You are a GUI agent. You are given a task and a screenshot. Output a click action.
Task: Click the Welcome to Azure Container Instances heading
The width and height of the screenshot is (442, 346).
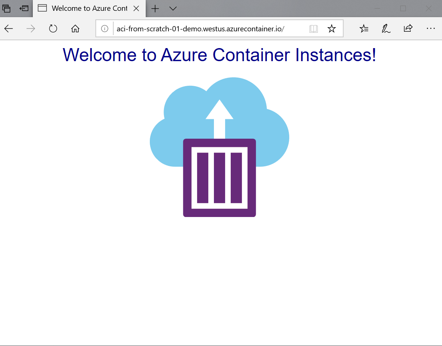219,54
